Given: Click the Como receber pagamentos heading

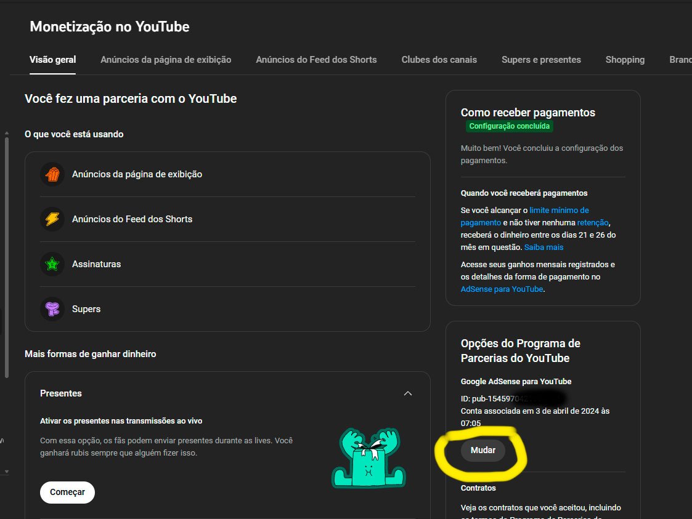Looking at the screenshot, I should tap(528, 113).
